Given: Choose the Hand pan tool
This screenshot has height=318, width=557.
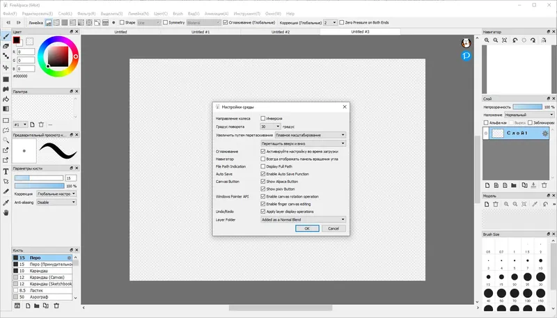Looking at the screenshot, I should click(x=6, y=213).
